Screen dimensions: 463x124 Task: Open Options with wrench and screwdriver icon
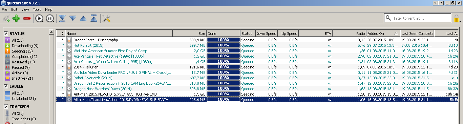point(107,19)
